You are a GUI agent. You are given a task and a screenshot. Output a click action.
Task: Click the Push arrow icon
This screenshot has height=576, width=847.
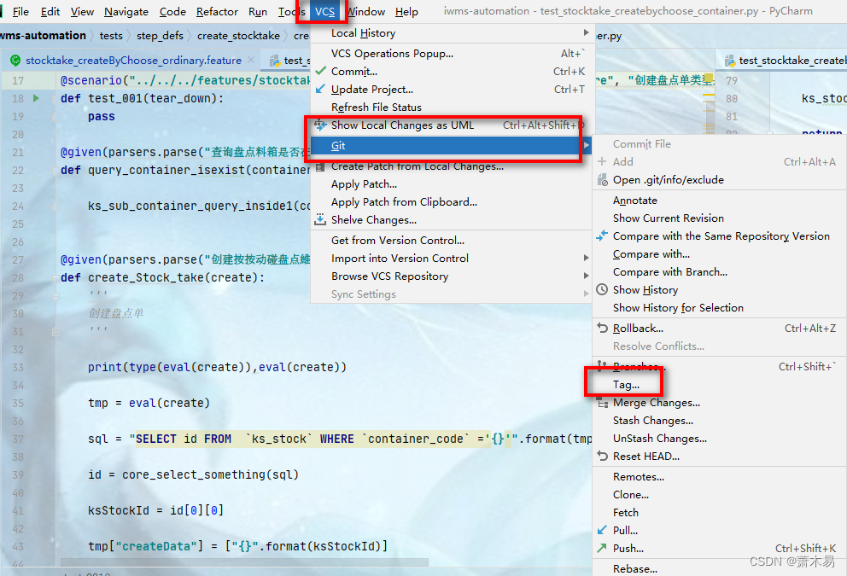(x=602, y=547)
